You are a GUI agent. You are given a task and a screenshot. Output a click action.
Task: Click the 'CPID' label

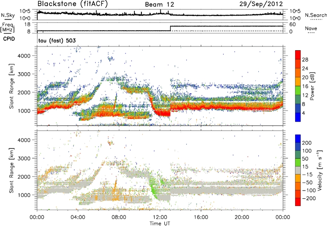9,39
